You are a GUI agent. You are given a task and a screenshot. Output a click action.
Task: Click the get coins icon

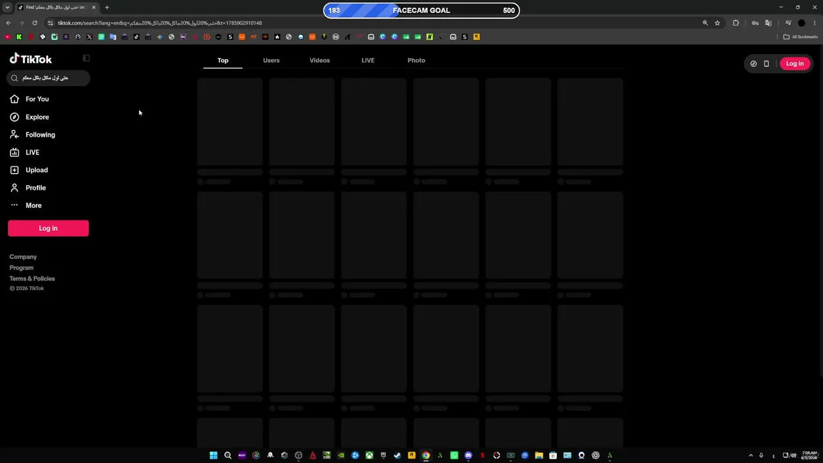[754, 64]
